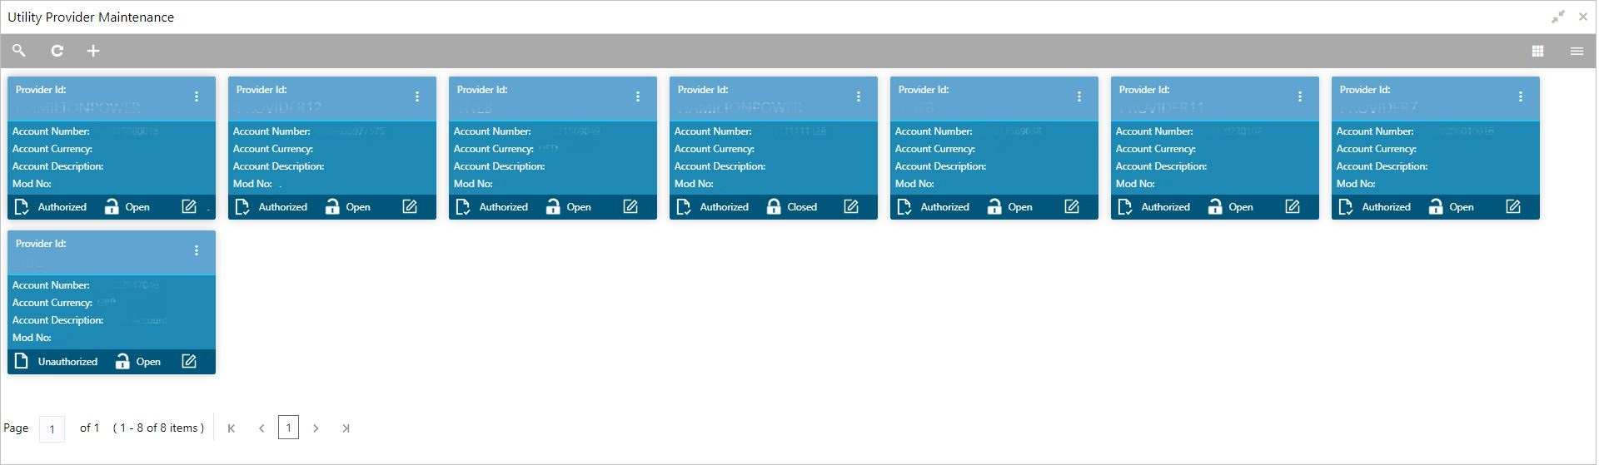The width and height of the screenshot is (1599, 465).
Task: Go to the last page
Action: (346, 428)
